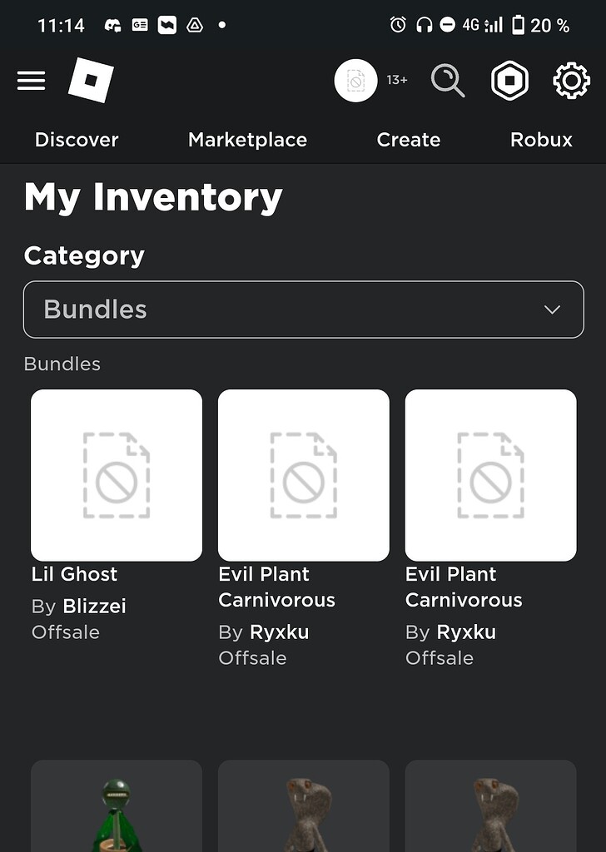Visit creator Blizzei's profile link

coord(95,607)
